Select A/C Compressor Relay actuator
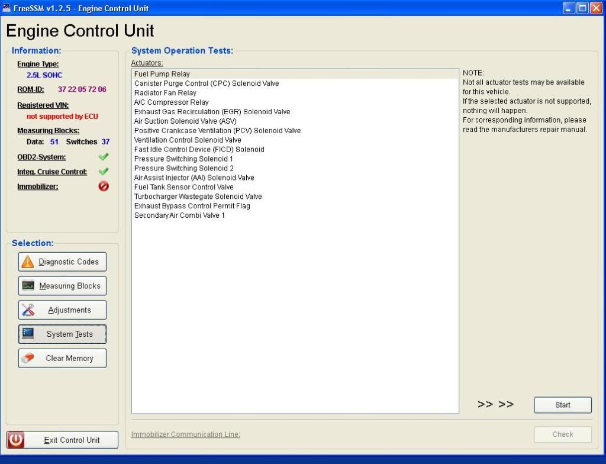This screenshot has height=464, width=606. coord(295,102)
